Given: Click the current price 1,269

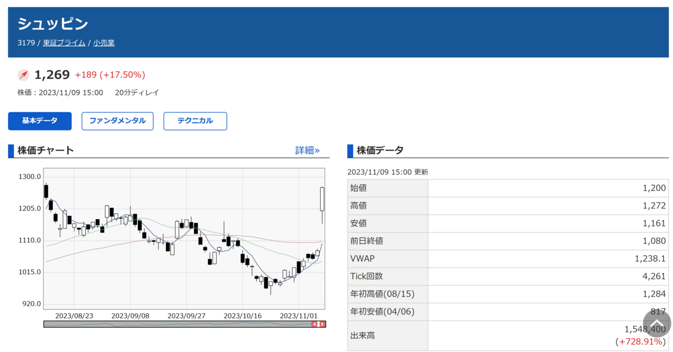Looking at the screenshot, I should (52, 75).
